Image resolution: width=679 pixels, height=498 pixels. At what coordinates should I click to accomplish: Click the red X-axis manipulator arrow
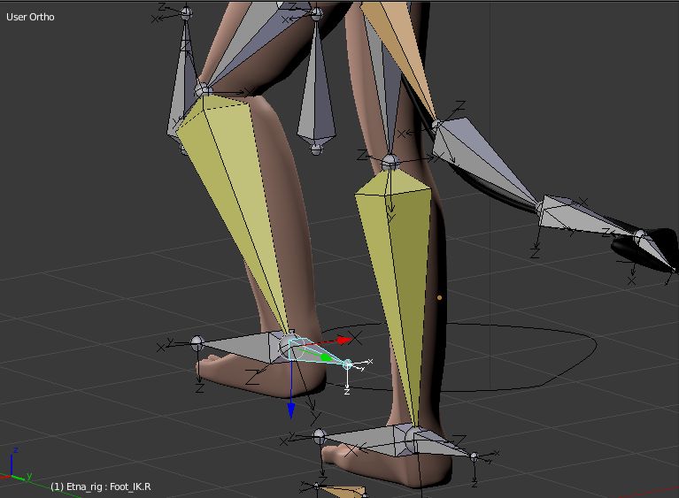pyautogui.click(x=344, y=340)
